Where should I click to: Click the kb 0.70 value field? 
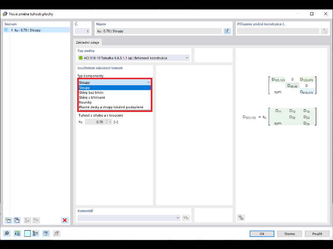(x=95, y=122)
